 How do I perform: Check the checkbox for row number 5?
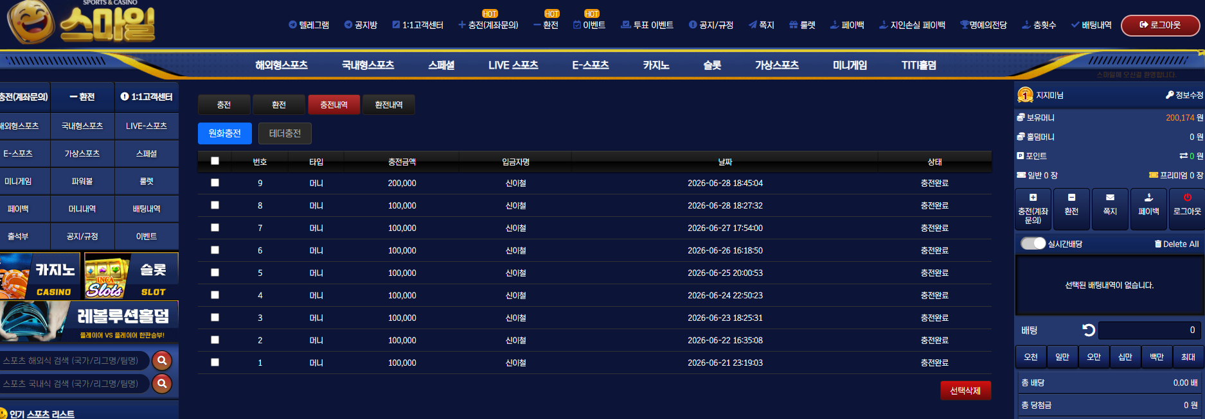point(215,273)
